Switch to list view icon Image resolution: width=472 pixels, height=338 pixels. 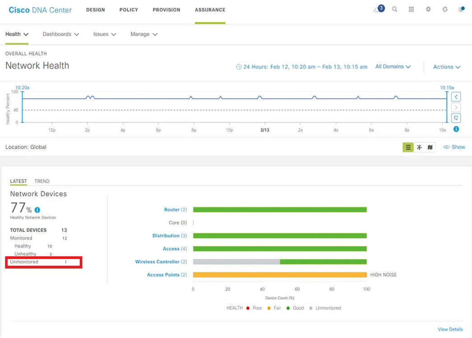point(408,147)
